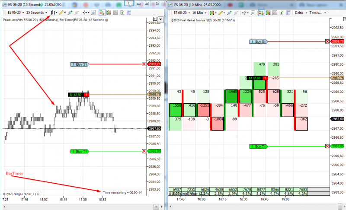Click 2991,75 red price marker in 15 Seconds chart
This screenshot has width=346, height=210.
tap(154, 64)
